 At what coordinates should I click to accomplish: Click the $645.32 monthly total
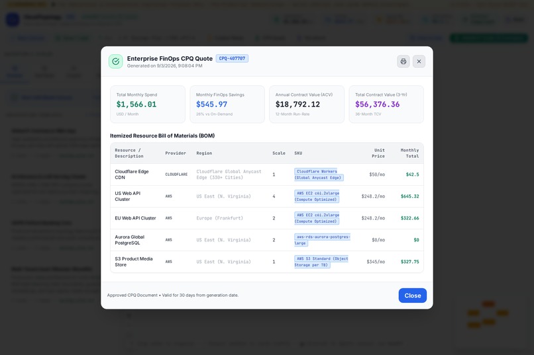(409, 196)
